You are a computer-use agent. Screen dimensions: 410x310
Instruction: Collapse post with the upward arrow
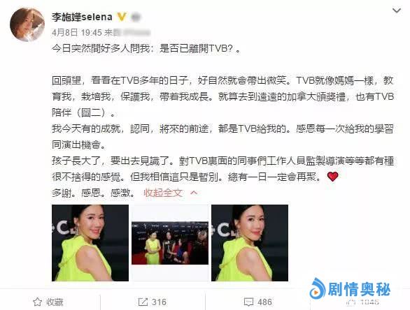tap(194, 193)
